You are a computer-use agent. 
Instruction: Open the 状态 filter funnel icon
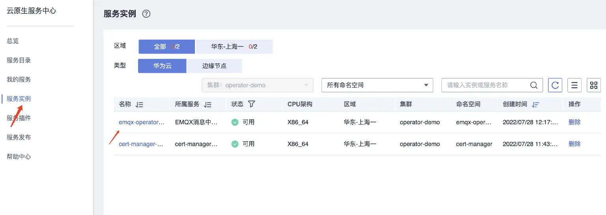(251, 104)
